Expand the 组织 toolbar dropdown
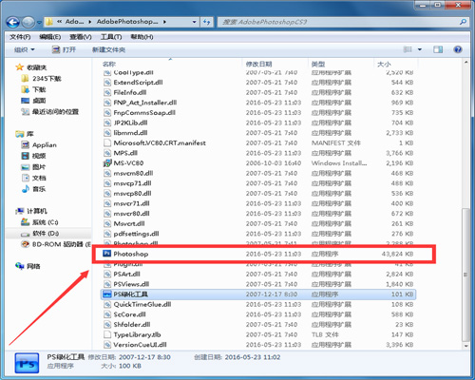 pyautogui.click(x=25, y=49)
